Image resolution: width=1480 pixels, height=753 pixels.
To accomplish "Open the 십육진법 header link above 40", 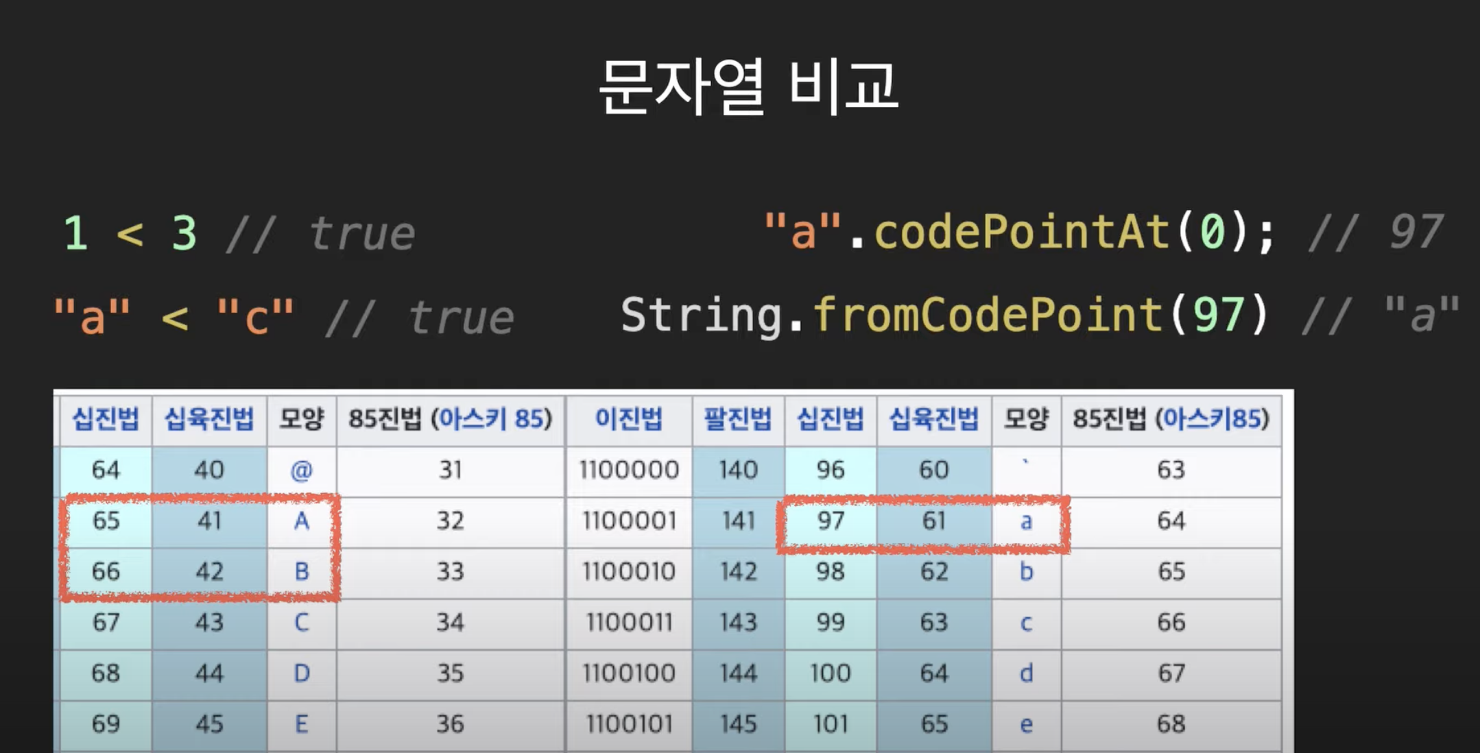I will coord(209,418).
